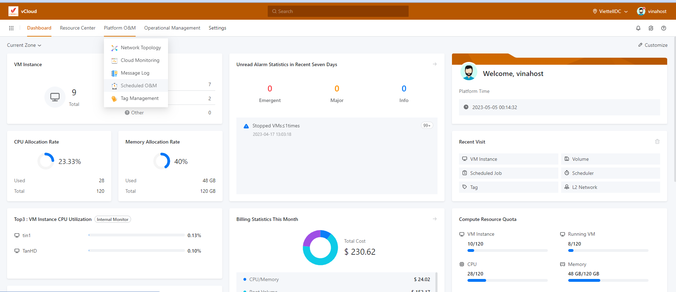Open the ViettelIDC region dropdown
This screenshot has height=292, width=676.
610,11
